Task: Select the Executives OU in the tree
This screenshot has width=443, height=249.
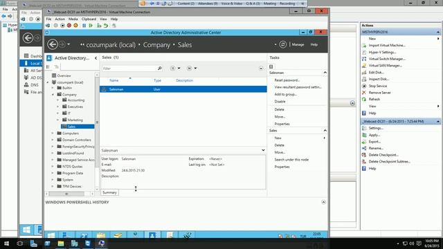Action: [x=75, y=107]
